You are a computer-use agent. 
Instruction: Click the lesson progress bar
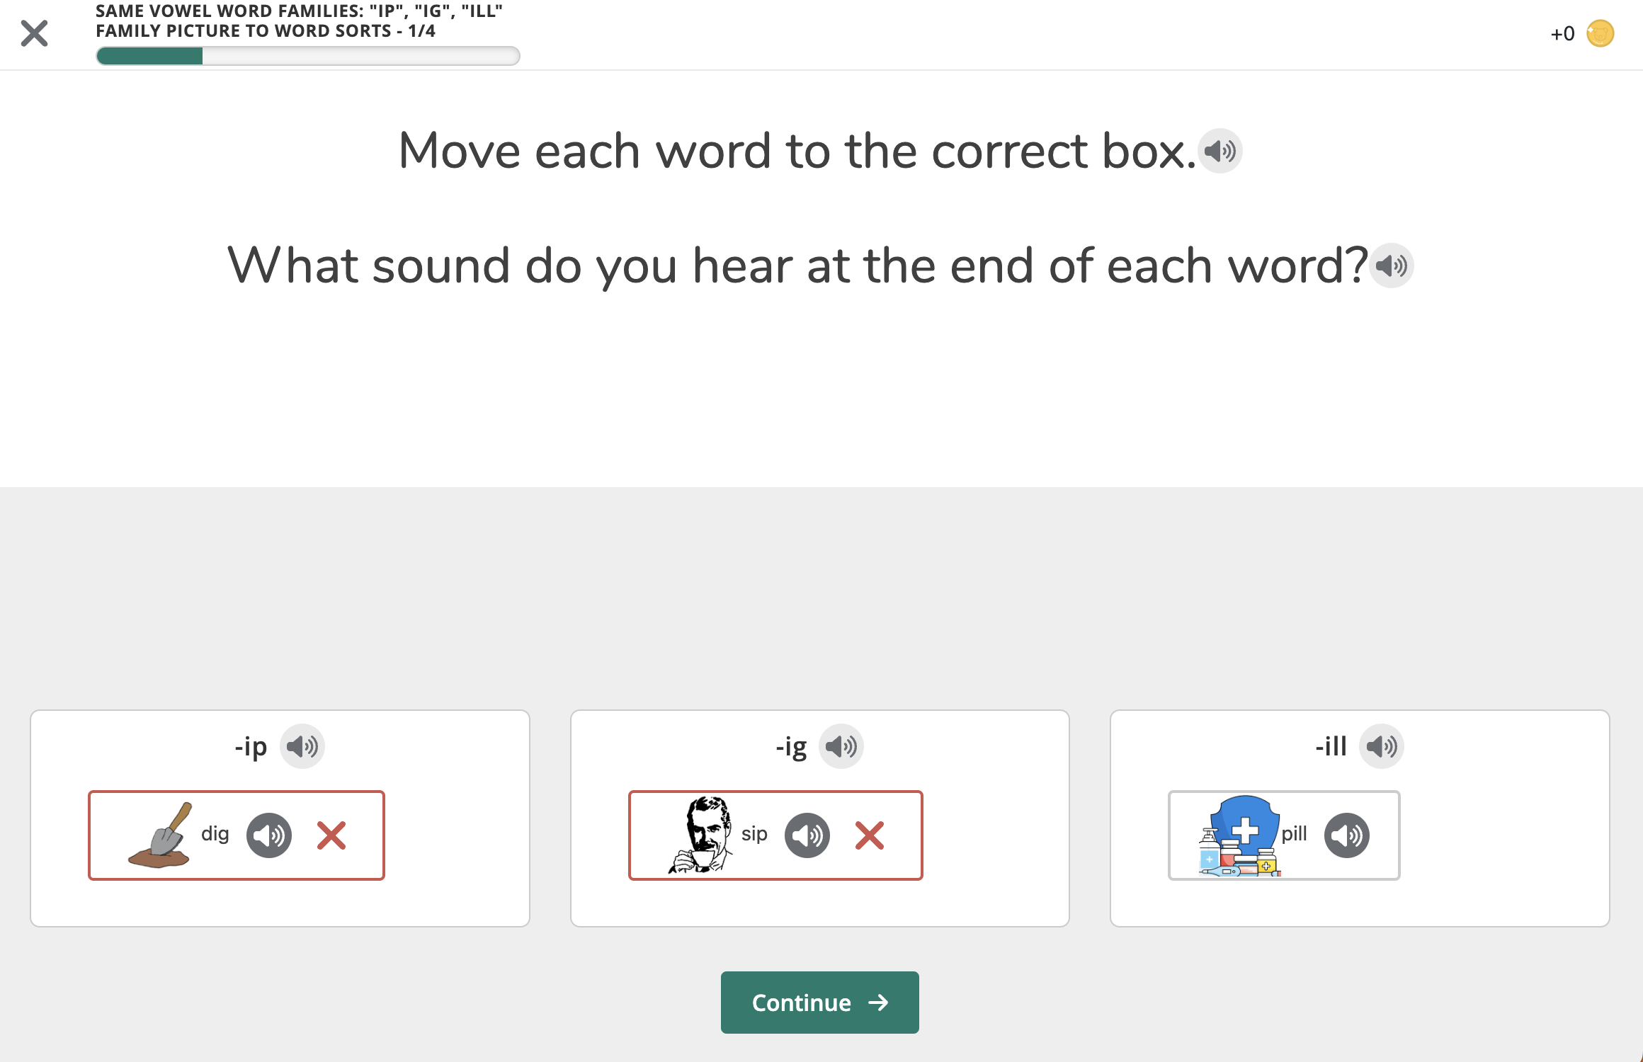click(x=308, y=56)
